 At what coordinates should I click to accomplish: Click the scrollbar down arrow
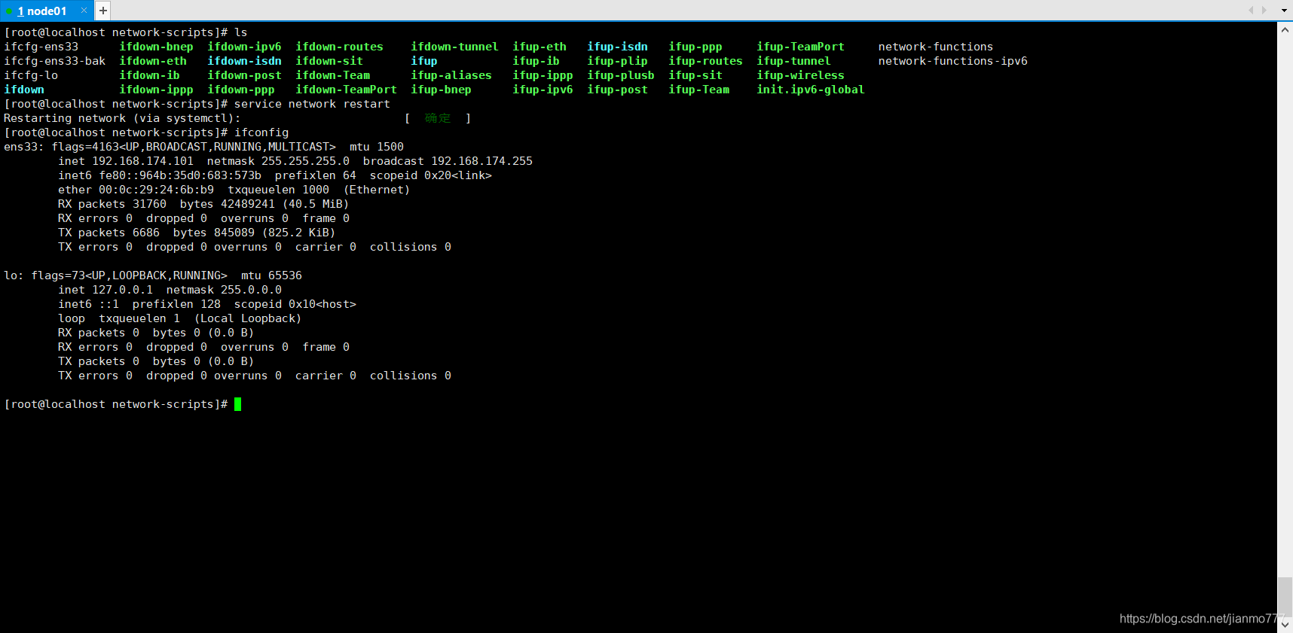[x=1285, y=625]
